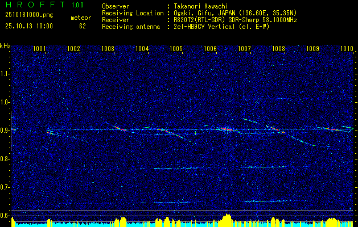This screenshot has height=227, width=358.
Task: Click the date 25.10.13 10:00
Action: point(29,26)
